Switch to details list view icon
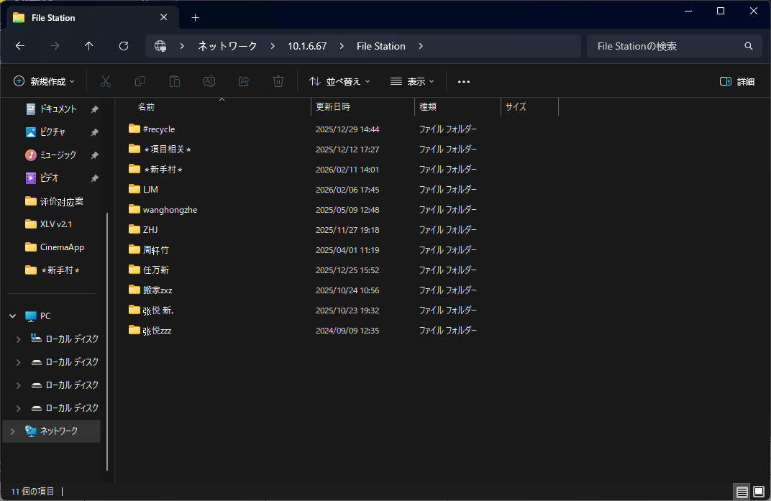Image resolution: width=771 pixels, height=501 pixels. 742,492
